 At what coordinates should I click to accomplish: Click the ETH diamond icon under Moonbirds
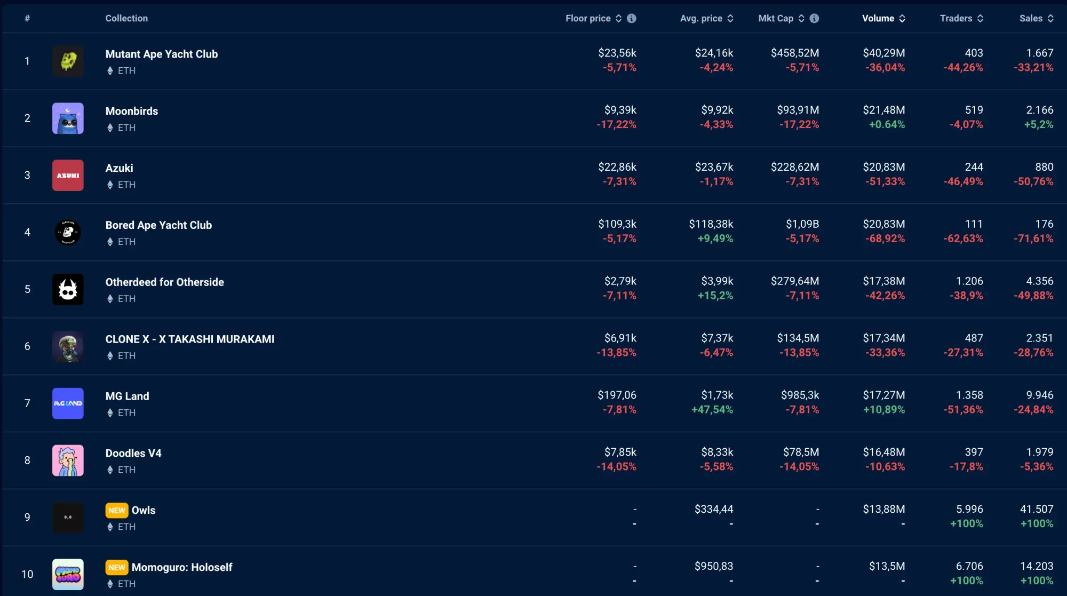110,128
